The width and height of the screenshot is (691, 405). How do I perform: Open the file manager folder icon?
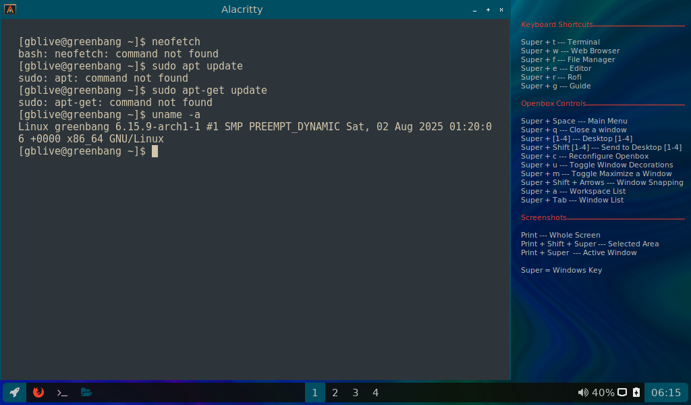[86, 392]
